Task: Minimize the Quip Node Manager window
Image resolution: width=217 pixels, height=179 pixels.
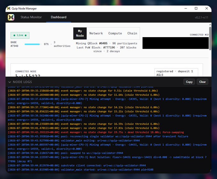Action: (x=186, y=8)
